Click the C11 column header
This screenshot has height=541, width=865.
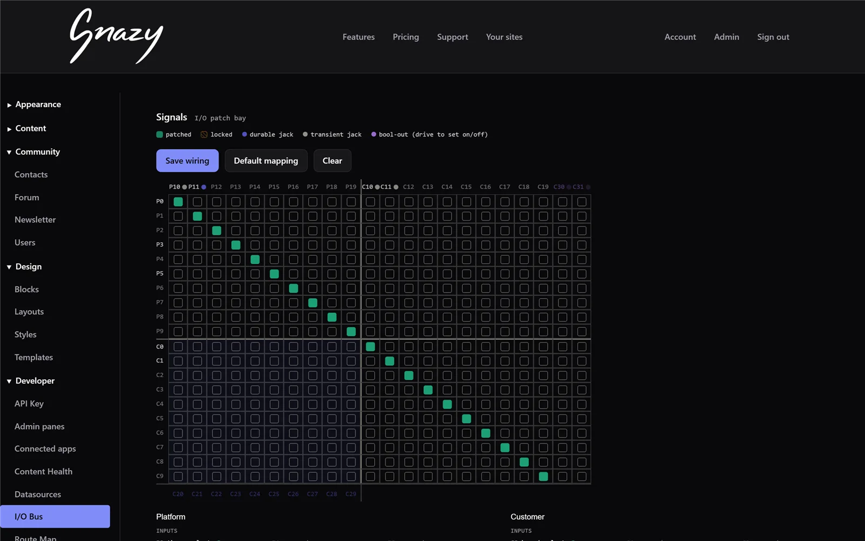[x=389, y=187]
